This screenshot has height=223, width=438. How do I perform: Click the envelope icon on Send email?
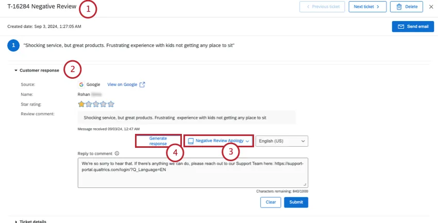tap(401, 27)
